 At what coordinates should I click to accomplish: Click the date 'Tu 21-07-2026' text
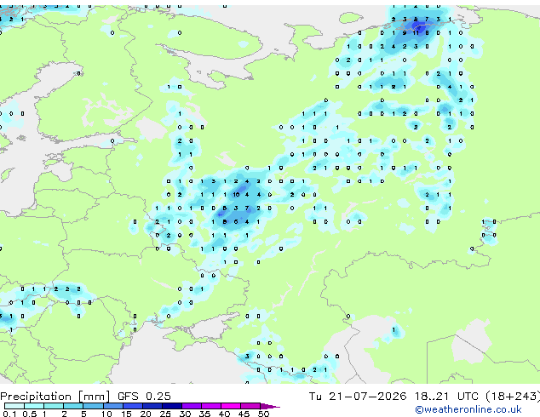click(x=358, y=397)
